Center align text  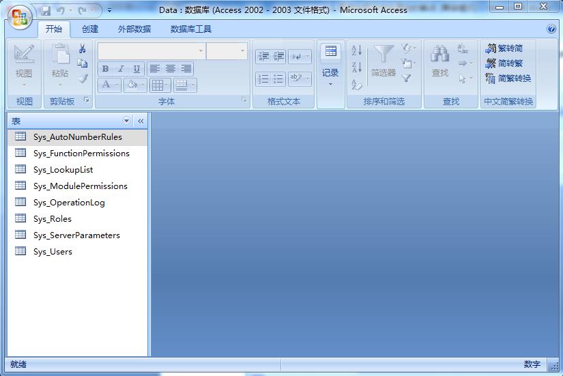tap(171, 69)
